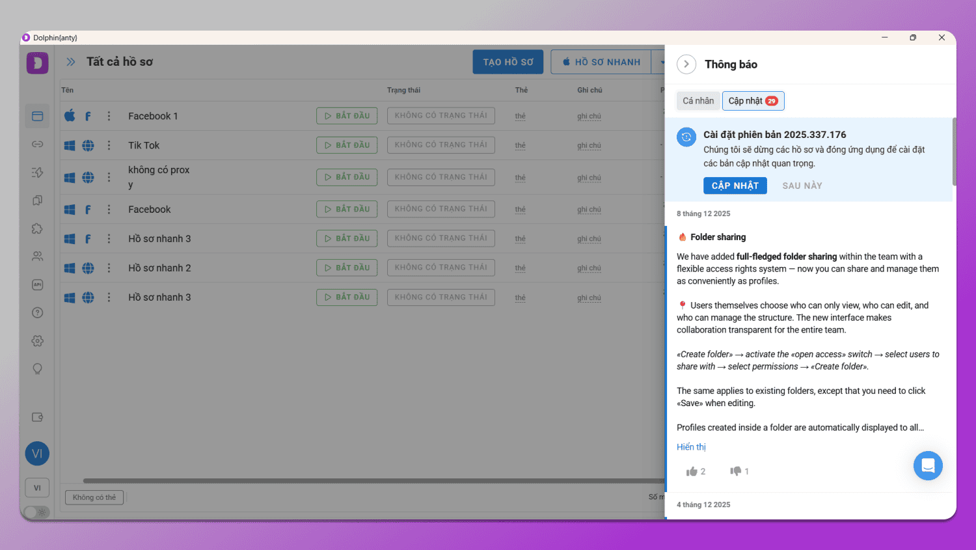Open three-dot menu for Hồ sơ nhanh 2
This screenshot has width=976, height=550.
pyautogui.click(x=109, y=268)
